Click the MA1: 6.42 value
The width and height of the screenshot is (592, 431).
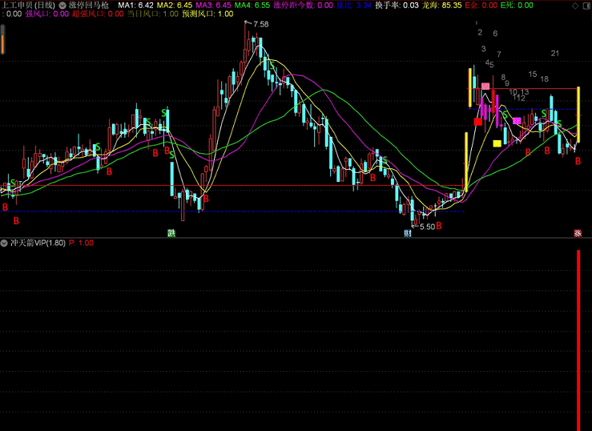pyautogui.click(x=135, y=6)
